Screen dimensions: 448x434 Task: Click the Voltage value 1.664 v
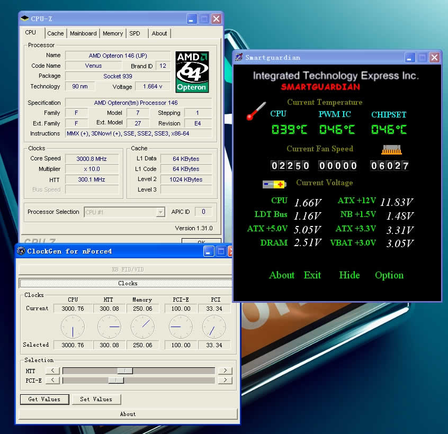pos(153,86)
